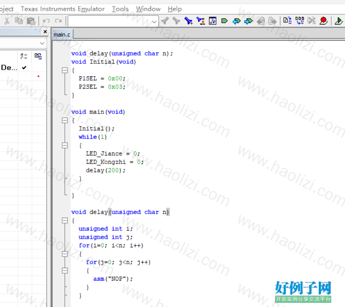Click the Find Previous flashlight icon
Image resolution: width=345 pixels, height=307 pixels.
pyautogui.click(x=165, y=21)
